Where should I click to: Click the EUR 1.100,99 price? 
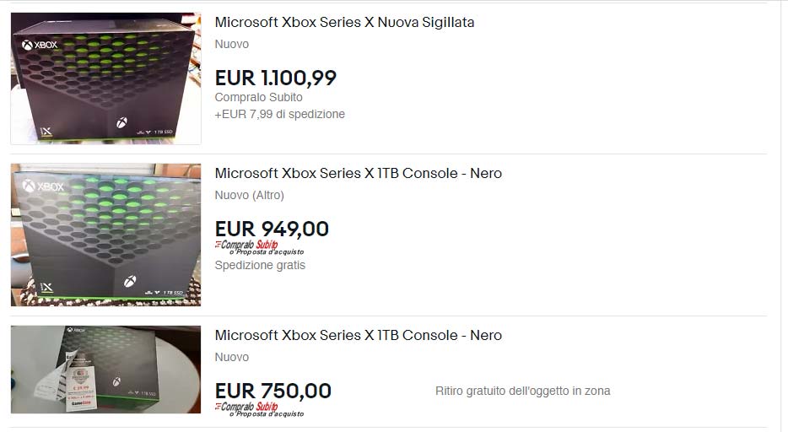275,78
